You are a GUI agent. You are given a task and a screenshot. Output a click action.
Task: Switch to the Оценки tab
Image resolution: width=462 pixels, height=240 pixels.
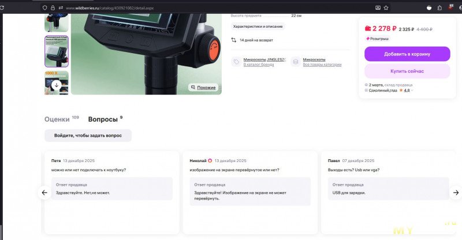(x=57, y=119)
